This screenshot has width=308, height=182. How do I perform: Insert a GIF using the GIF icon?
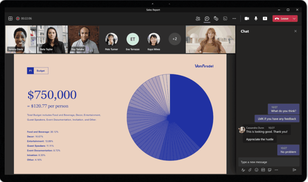click(x=263, y=170)
